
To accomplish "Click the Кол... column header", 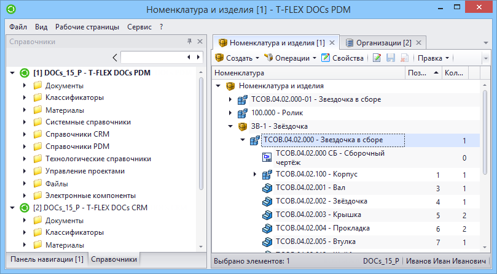I will [x=455, y=73].
